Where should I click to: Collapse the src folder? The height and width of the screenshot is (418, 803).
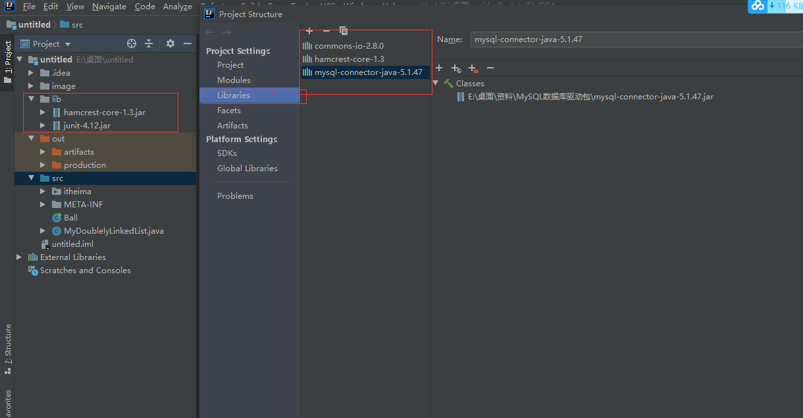31,178
